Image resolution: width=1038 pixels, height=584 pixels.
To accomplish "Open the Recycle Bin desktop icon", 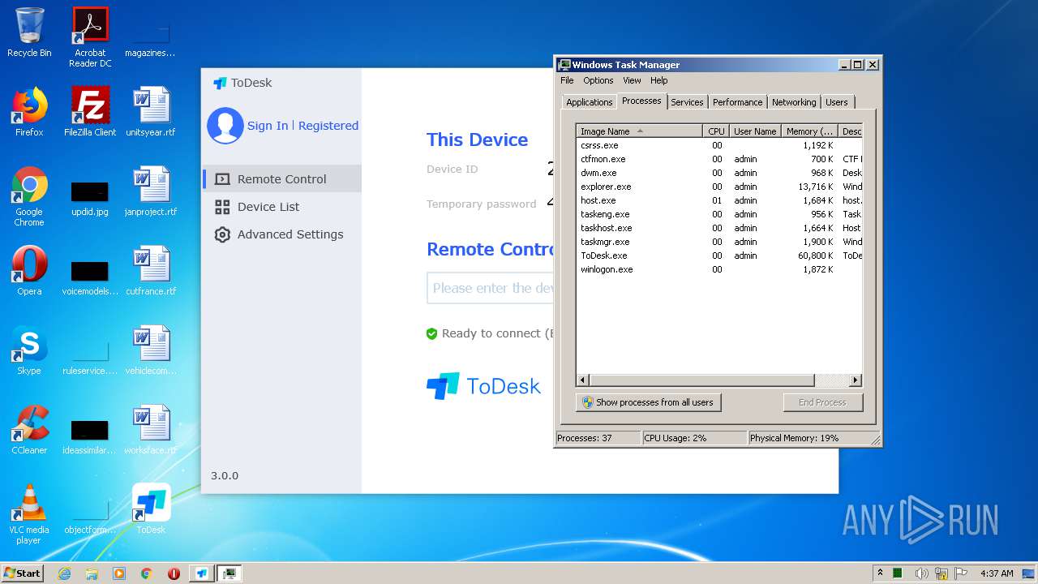I will point(29,32).
